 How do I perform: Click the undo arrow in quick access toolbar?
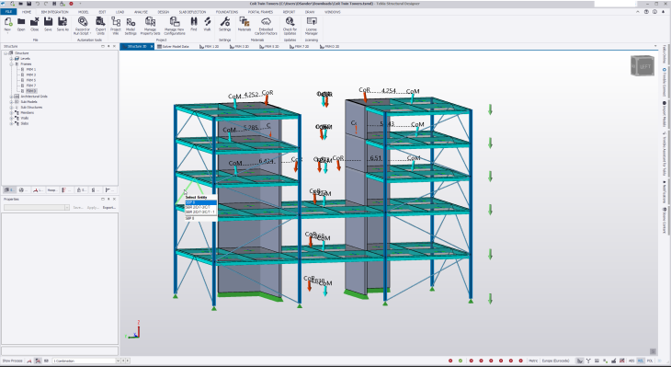pos(38,4)
